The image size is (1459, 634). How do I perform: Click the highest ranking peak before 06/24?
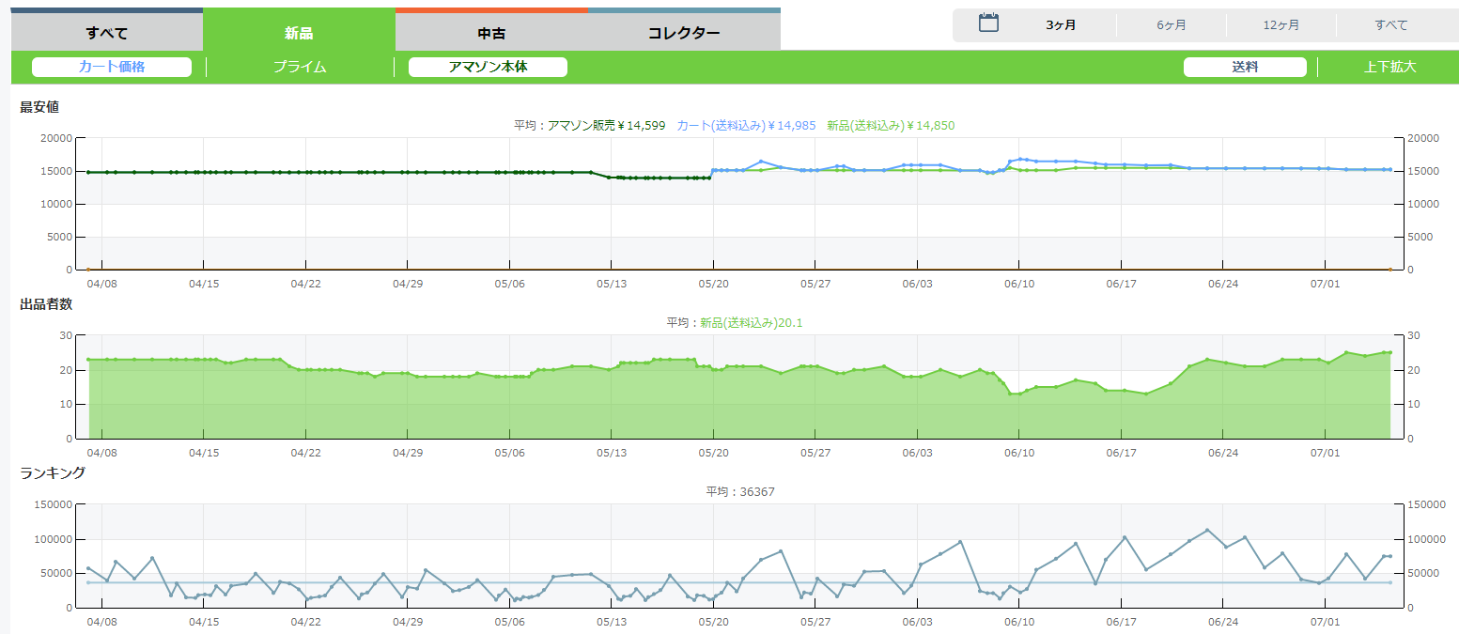(1207, 530)
